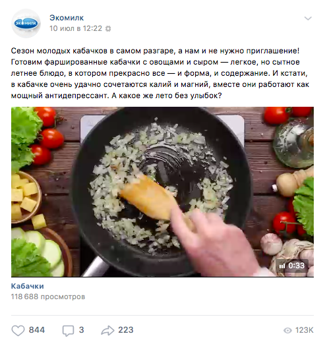
Task: Click the heart icon to like the post
Action: coord(18,330)
